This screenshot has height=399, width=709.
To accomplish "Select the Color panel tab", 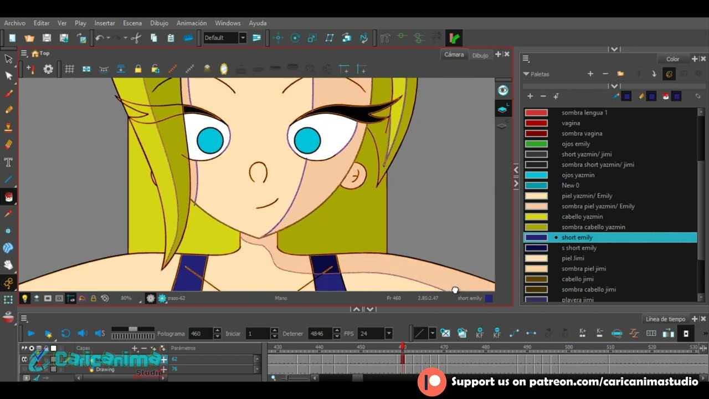I will point(672,59).
